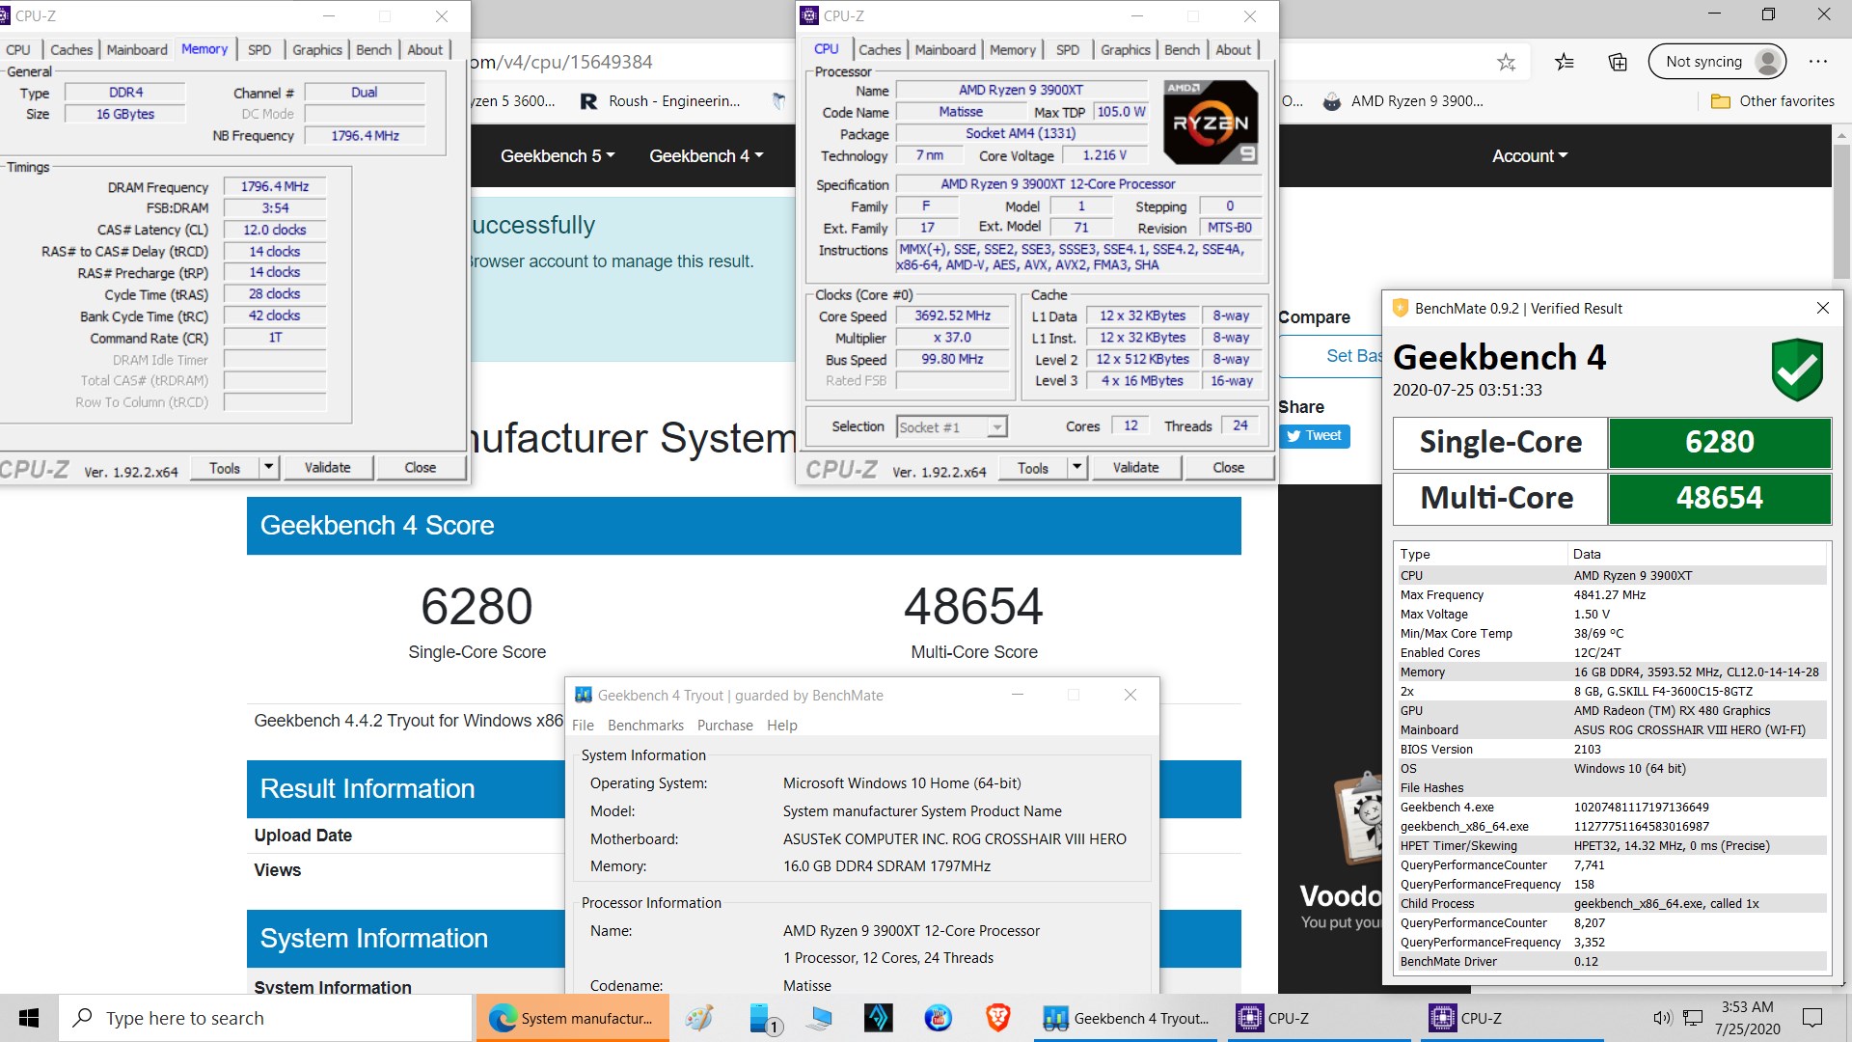Click the Not syncing profile button

click(x=1718, y=62)
